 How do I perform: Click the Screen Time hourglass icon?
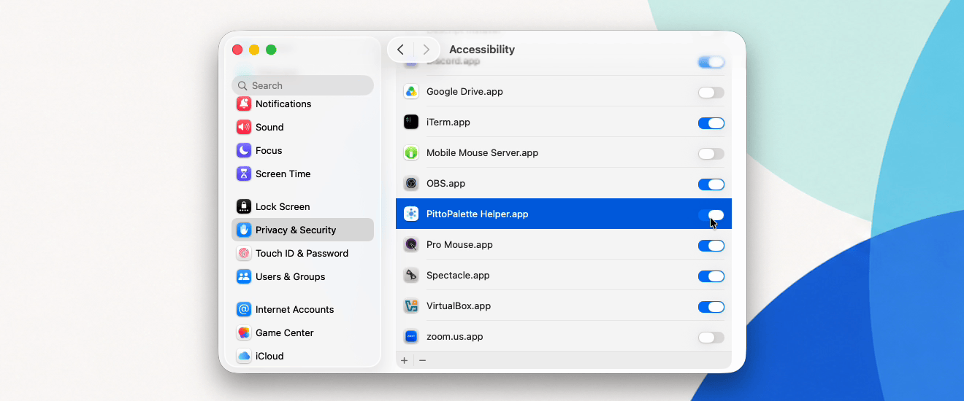pos(244,174)
